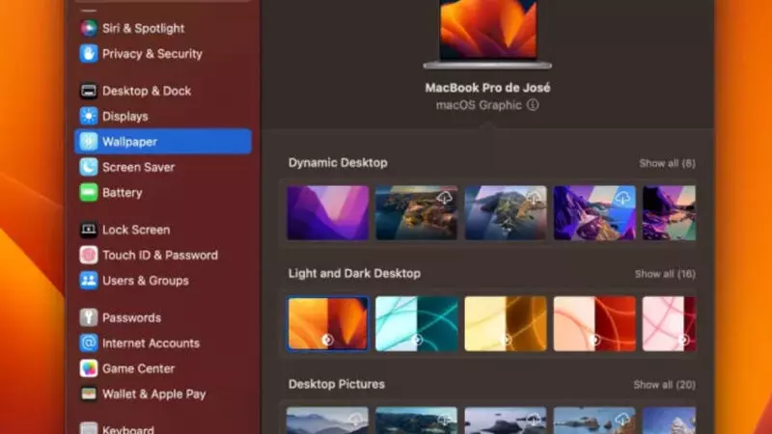This screenshot has height=434, width=772.
Task: Choose the Big Sur coastline dynamic wallpaper
Action: pyautogui.click(x=417, y=212)
